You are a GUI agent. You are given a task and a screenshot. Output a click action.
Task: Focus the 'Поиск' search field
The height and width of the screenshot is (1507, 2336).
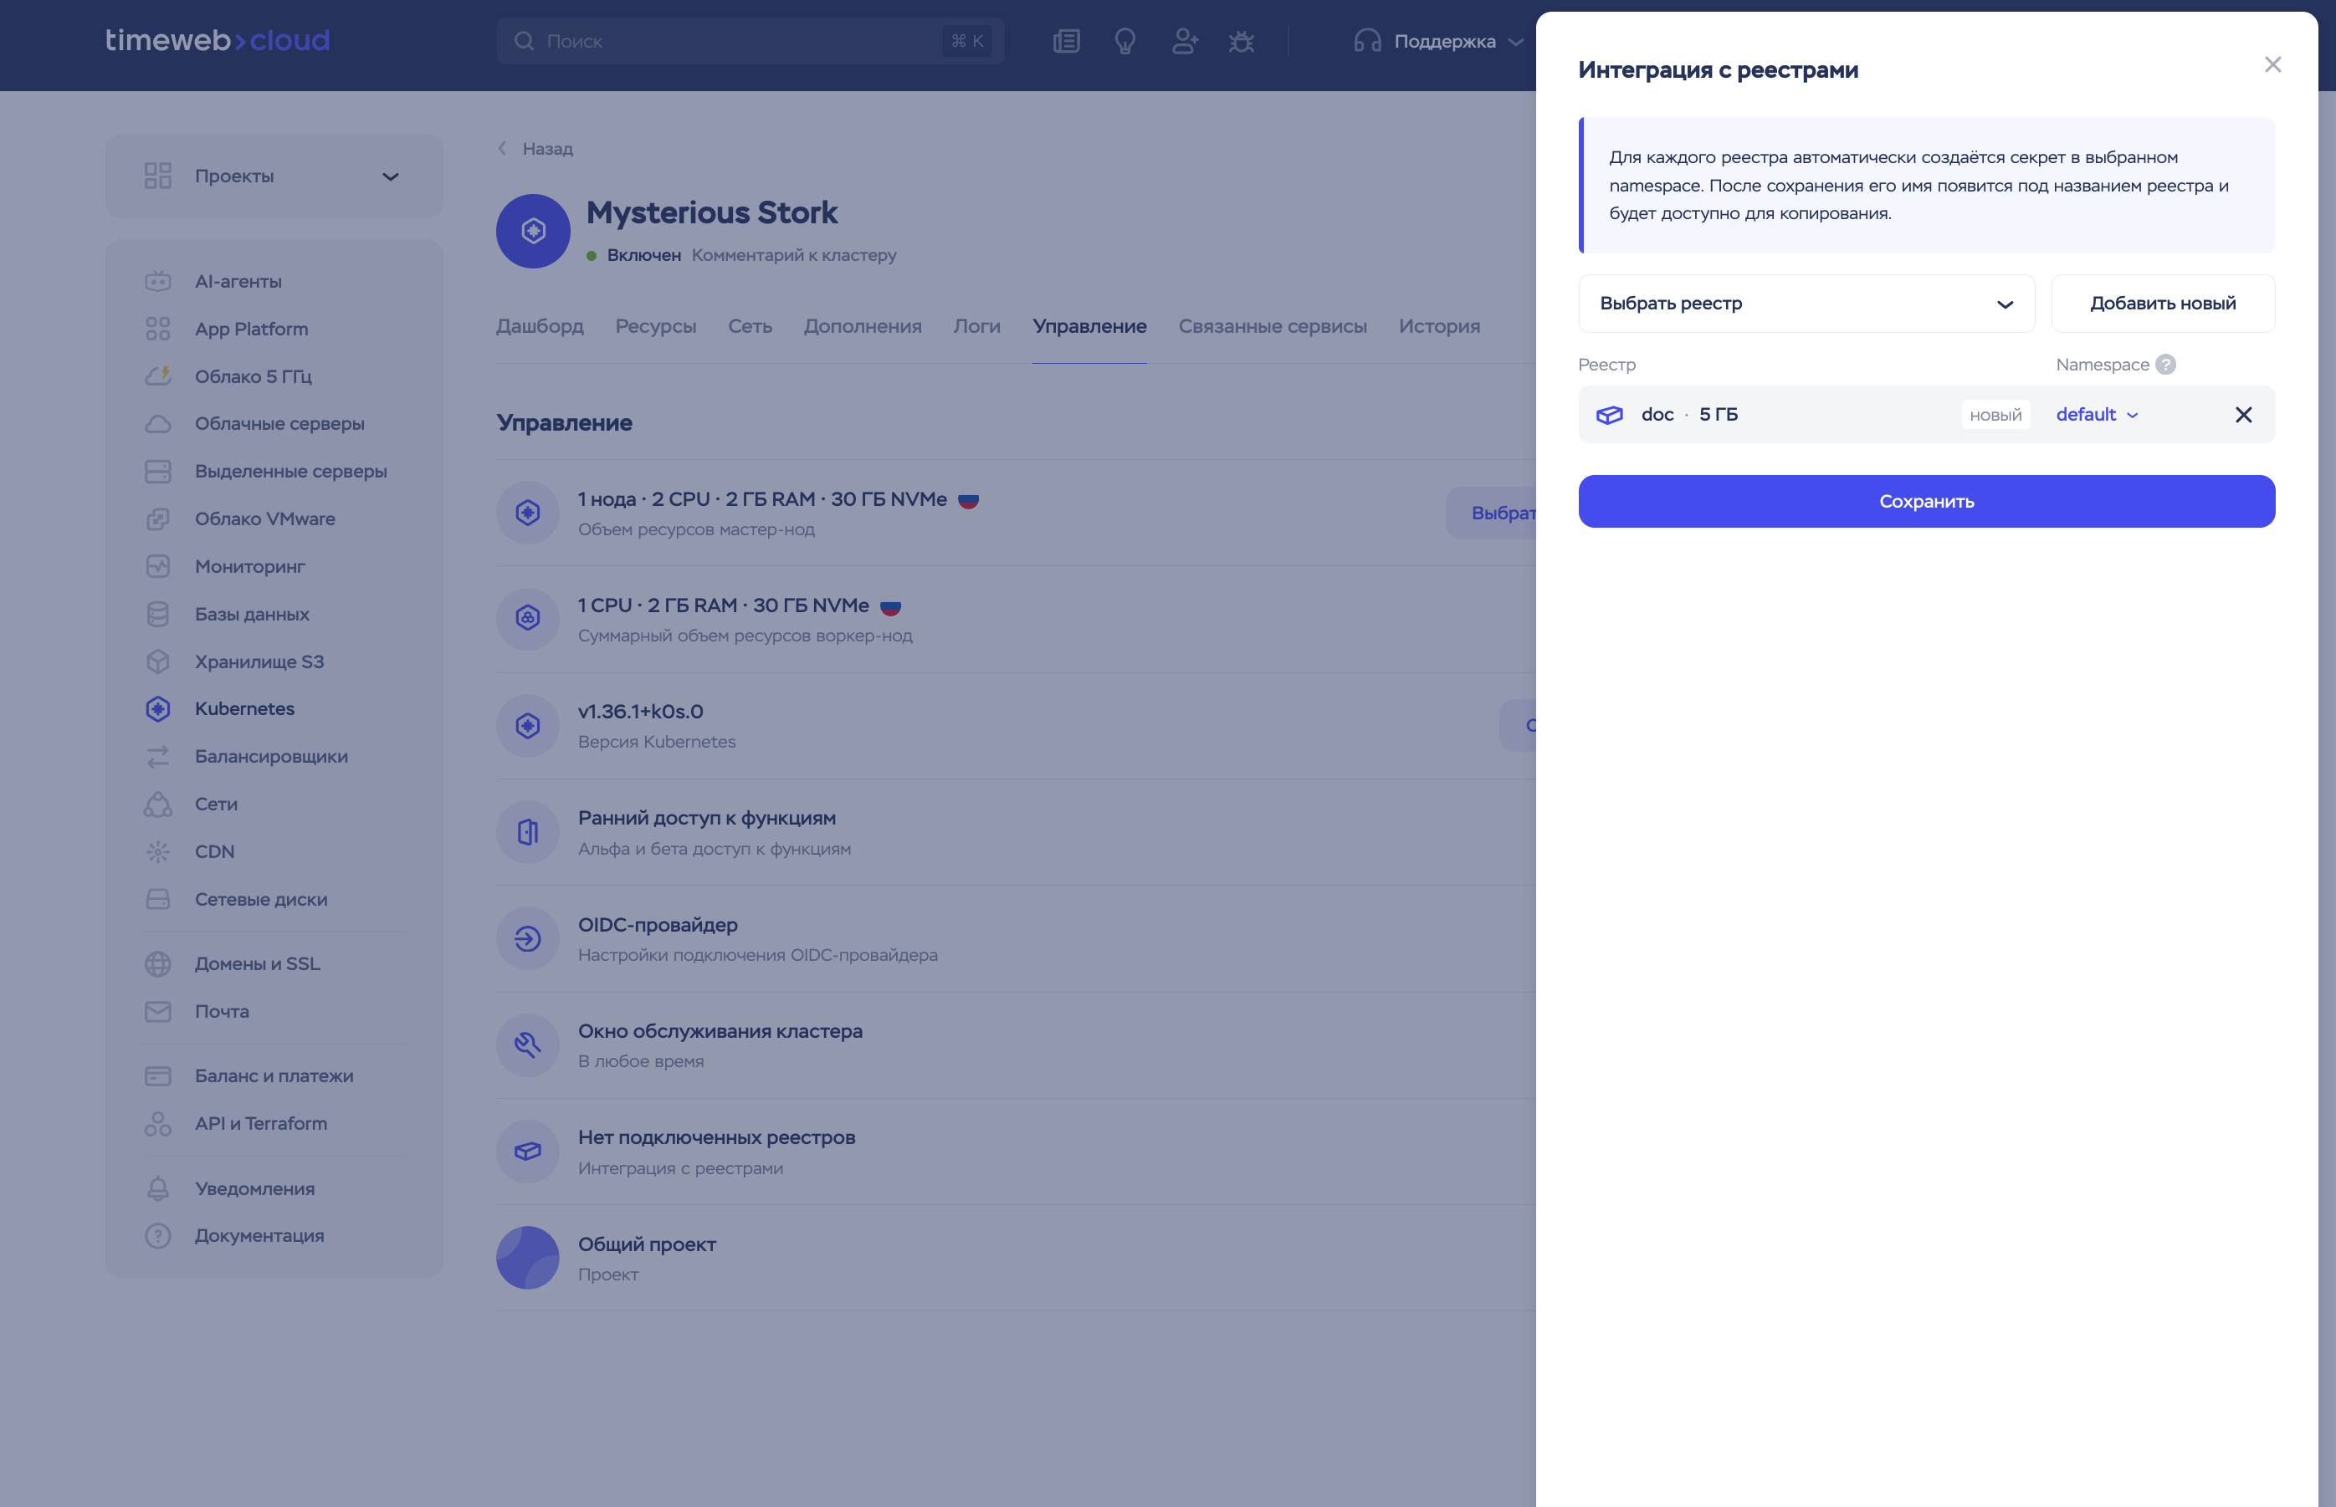tap(750, 41)
